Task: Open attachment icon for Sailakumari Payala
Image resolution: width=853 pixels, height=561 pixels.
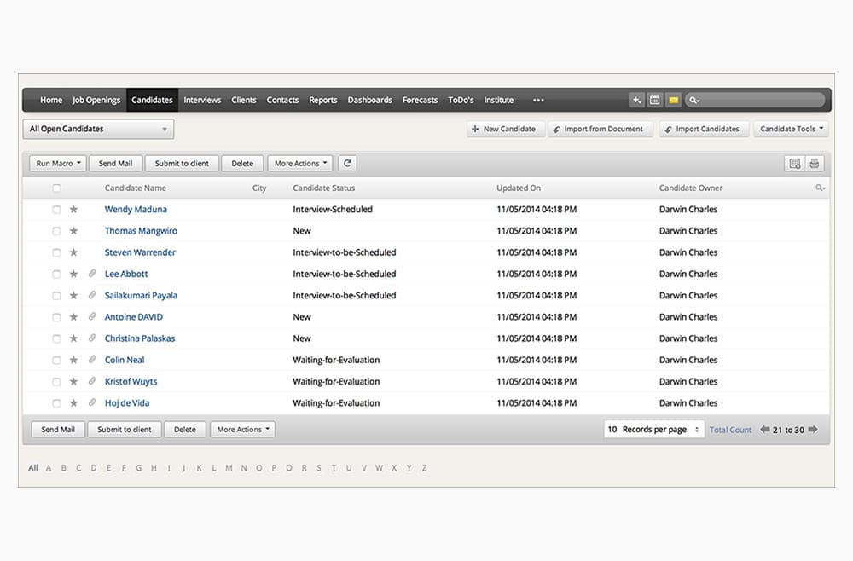Action: pos(92,295)
